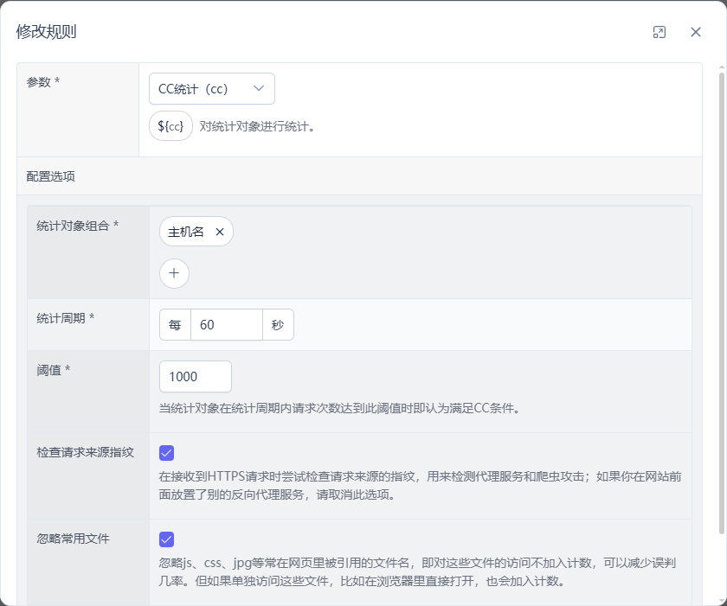Viewport: 727px width, 606px height.
Task: Add a new statistic object
Action: pos(174,273)
